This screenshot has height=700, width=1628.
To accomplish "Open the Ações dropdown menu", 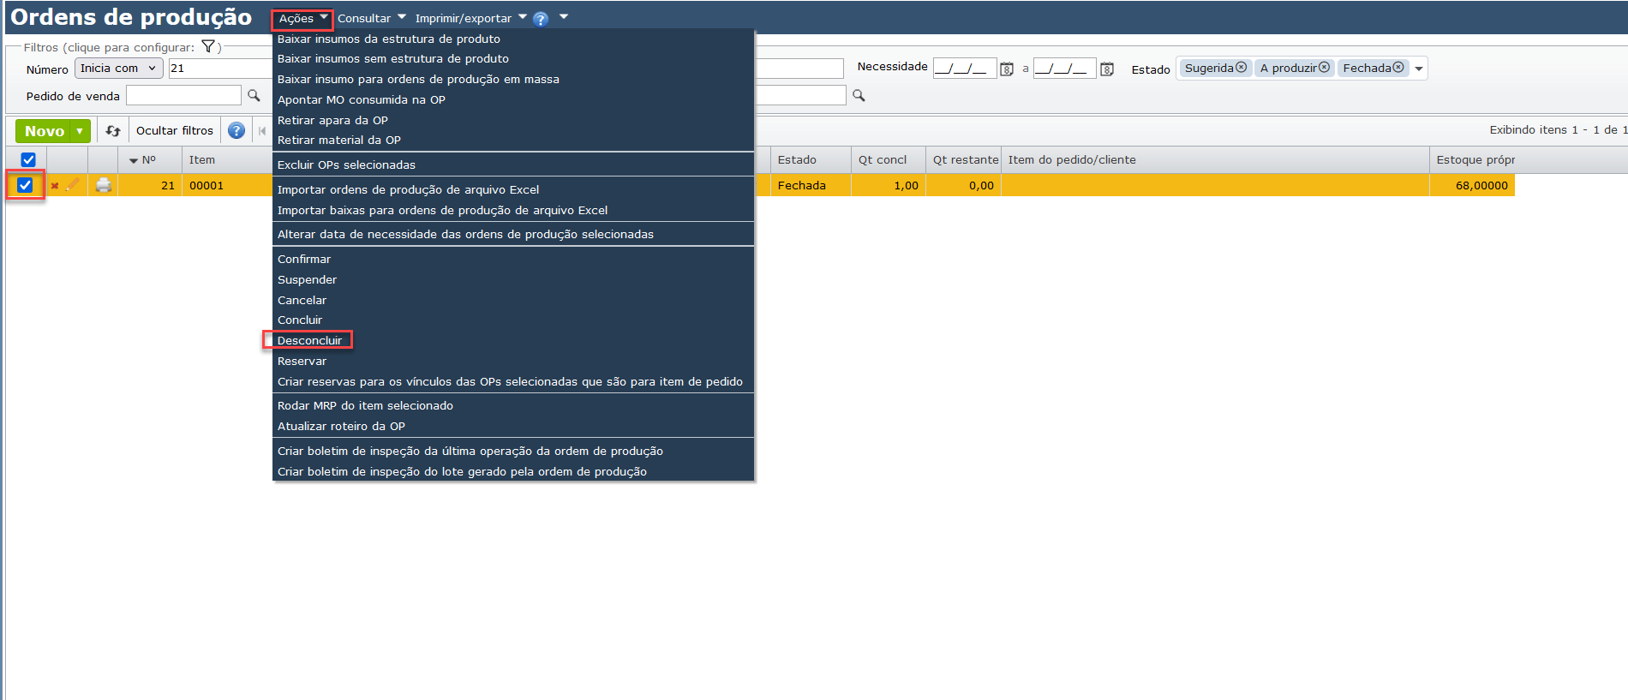I will 302,18.
